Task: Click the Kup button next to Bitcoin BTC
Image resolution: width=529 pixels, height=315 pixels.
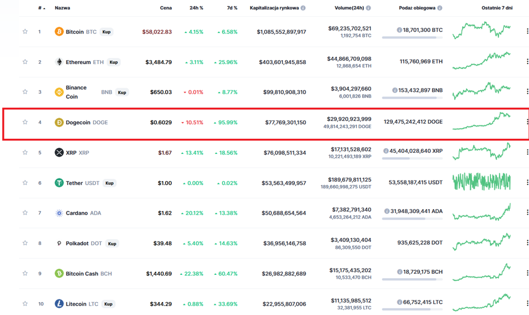Action: point(106,32)
